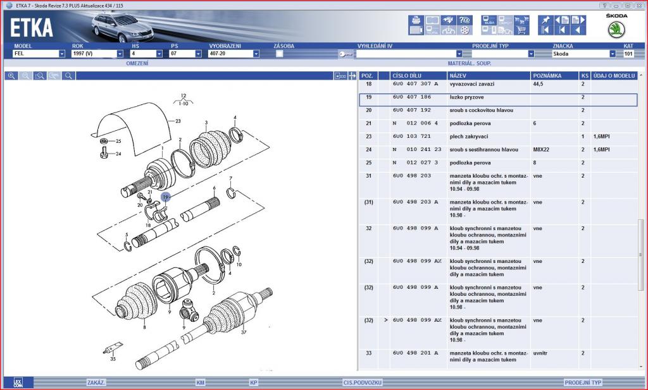Click the NÁZEV column header
Image resolution: width=648 pixels, height=390 pixels.
tap(489, 76)
